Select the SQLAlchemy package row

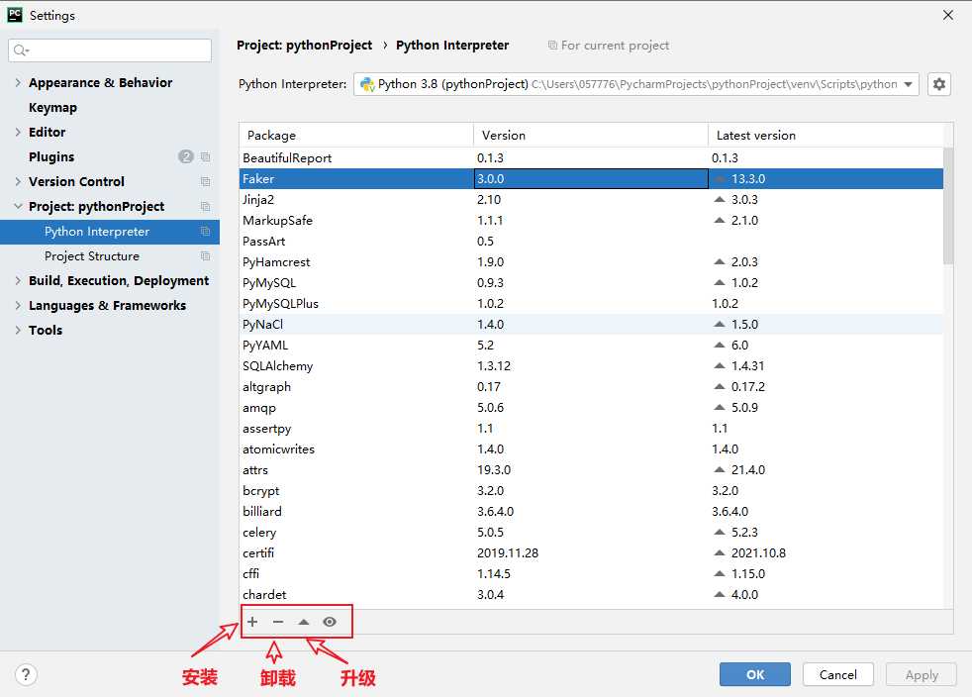[591, 366]
